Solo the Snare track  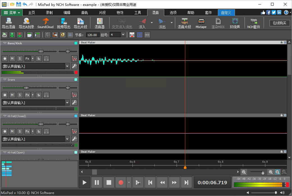20,95
